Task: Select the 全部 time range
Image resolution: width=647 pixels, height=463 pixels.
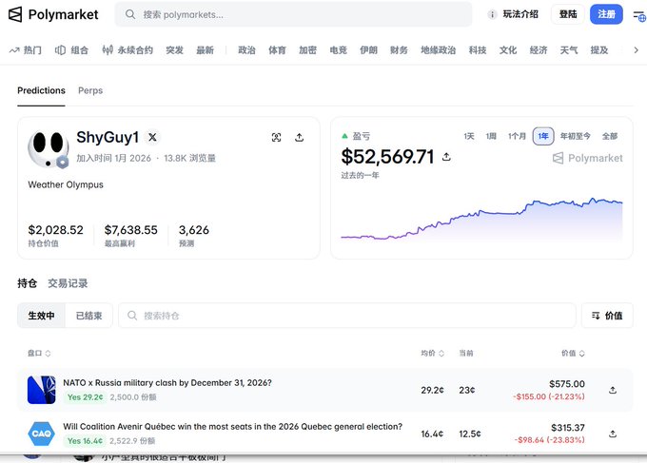Action: pyautogui.click(x=610, y=136)
